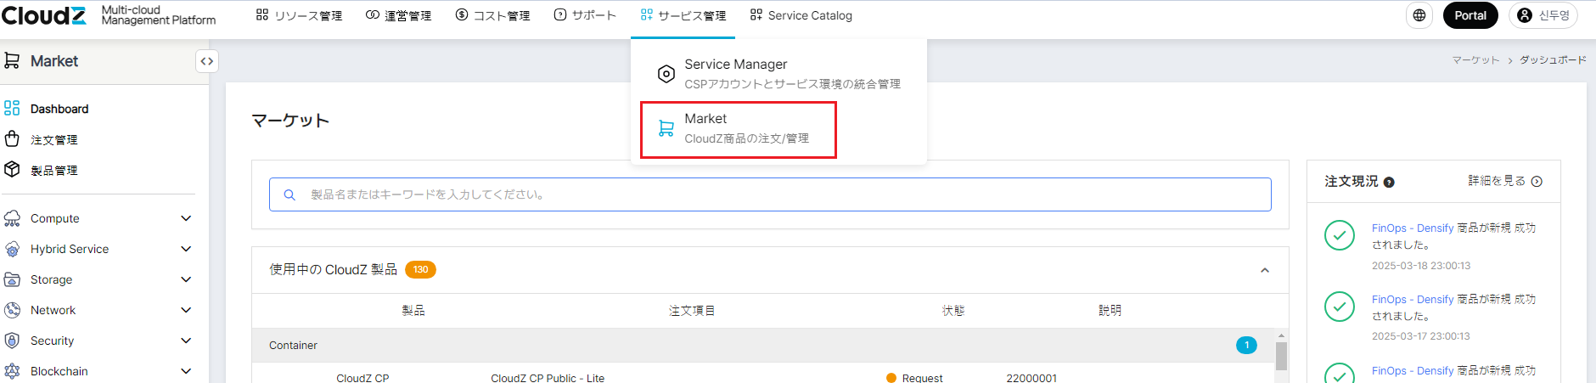
Task: Click the Container row count badge
Action: coord(1246,345)
